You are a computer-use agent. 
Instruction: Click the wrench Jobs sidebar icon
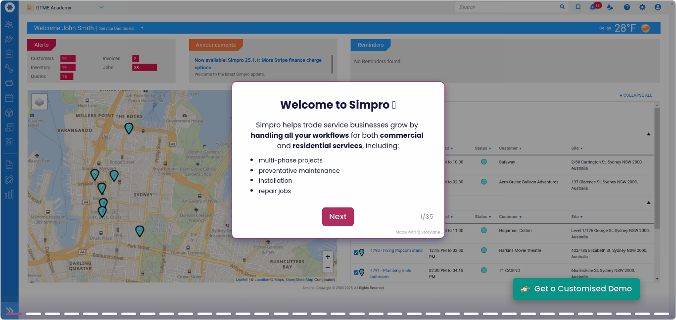[x=9, y=69]
